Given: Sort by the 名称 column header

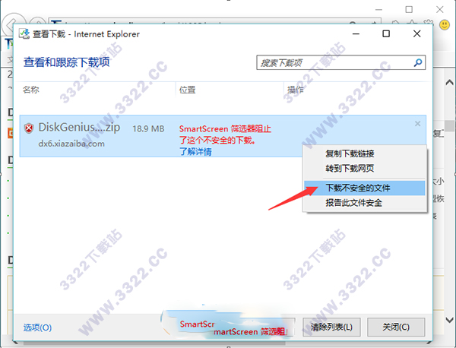Looking at the screenshot, I should [x=31, y=90].
